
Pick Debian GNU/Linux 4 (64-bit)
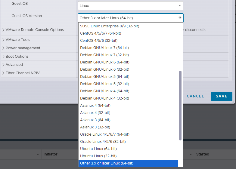(128, 91)
